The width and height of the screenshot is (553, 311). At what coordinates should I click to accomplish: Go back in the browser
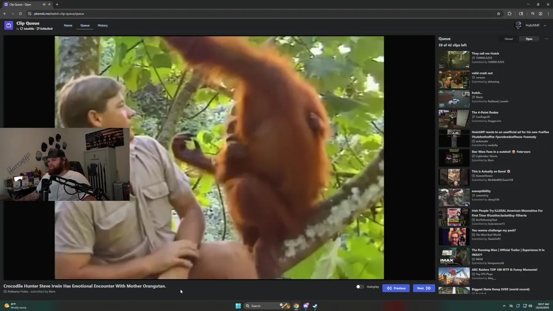(x=5, y=14)
